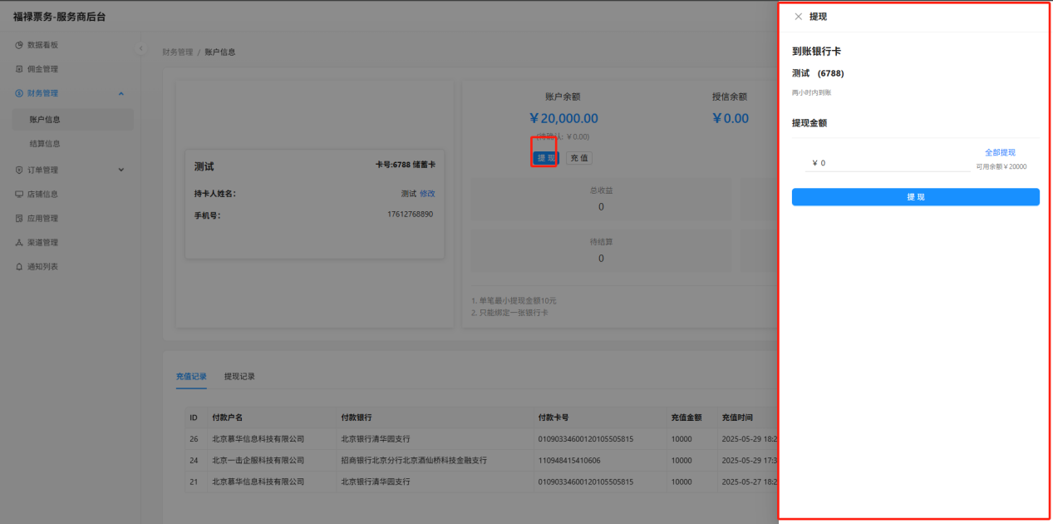1053x524 pixels.
Task: Click the 订单管理 order sidebar icon
Action: click(x=19, y=170)
